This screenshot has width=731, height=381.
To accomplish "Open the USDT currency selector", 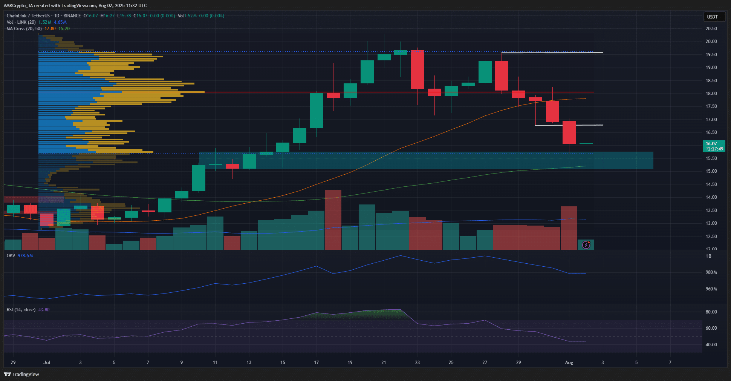I will 713,17.
